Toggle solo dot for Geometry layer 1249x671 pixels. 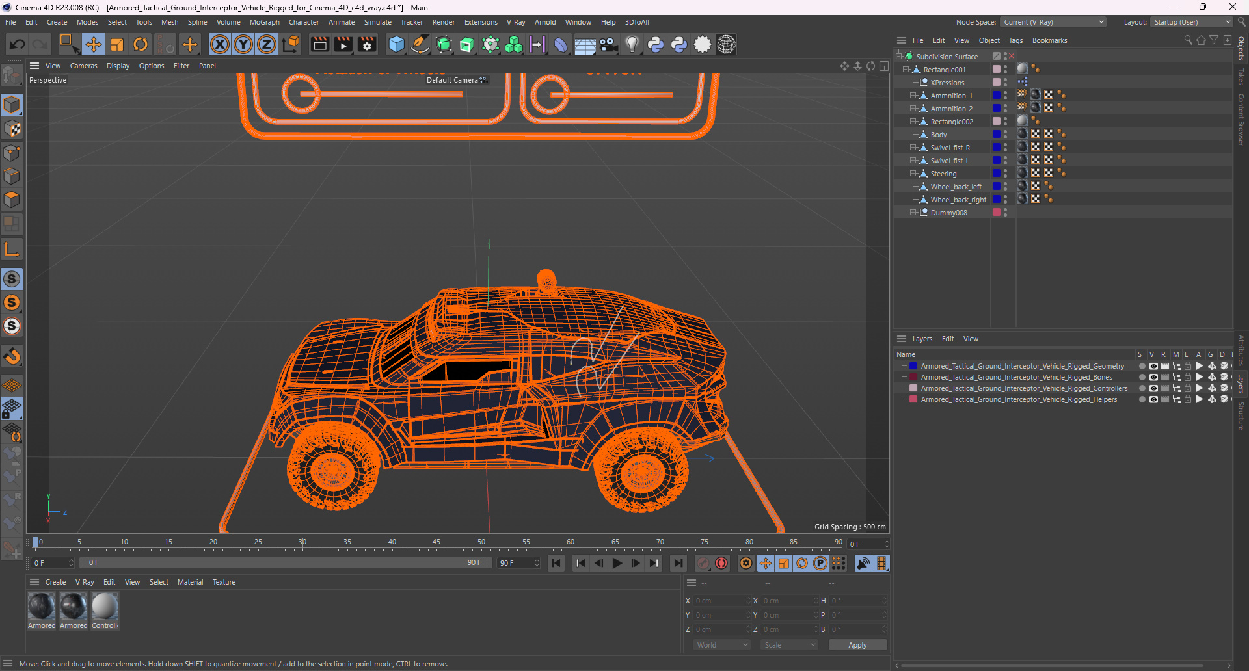coord(1142,366)
